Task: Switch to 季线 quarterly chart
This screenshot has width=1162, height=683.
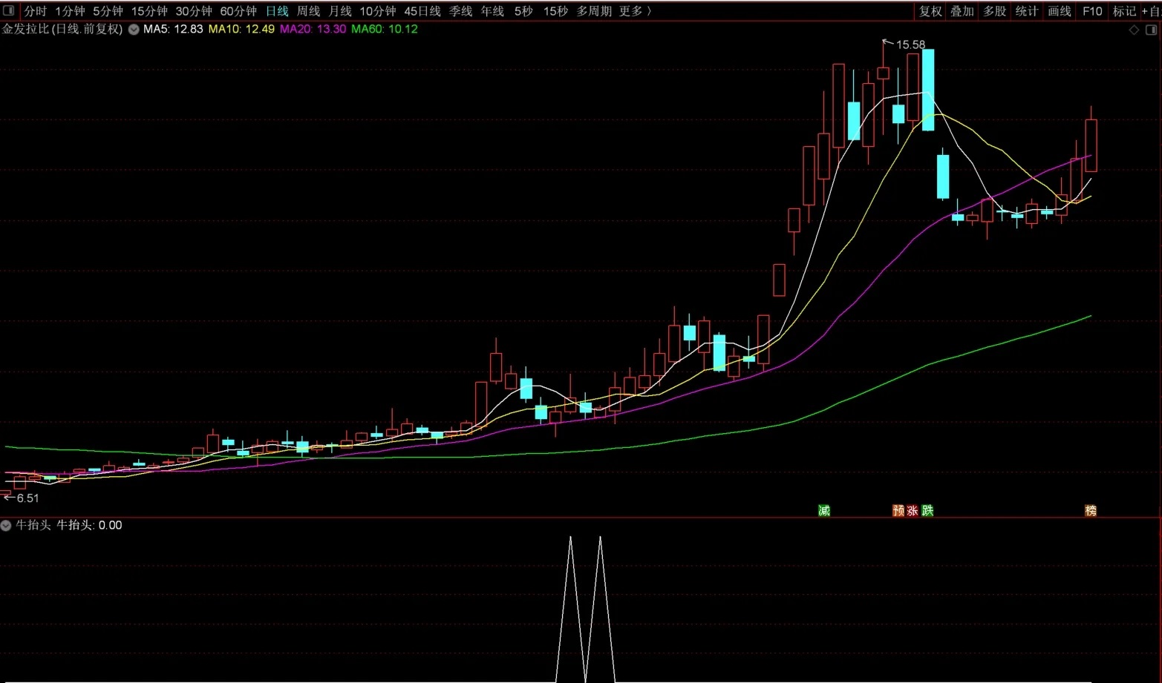Action: tap(460, 11)
